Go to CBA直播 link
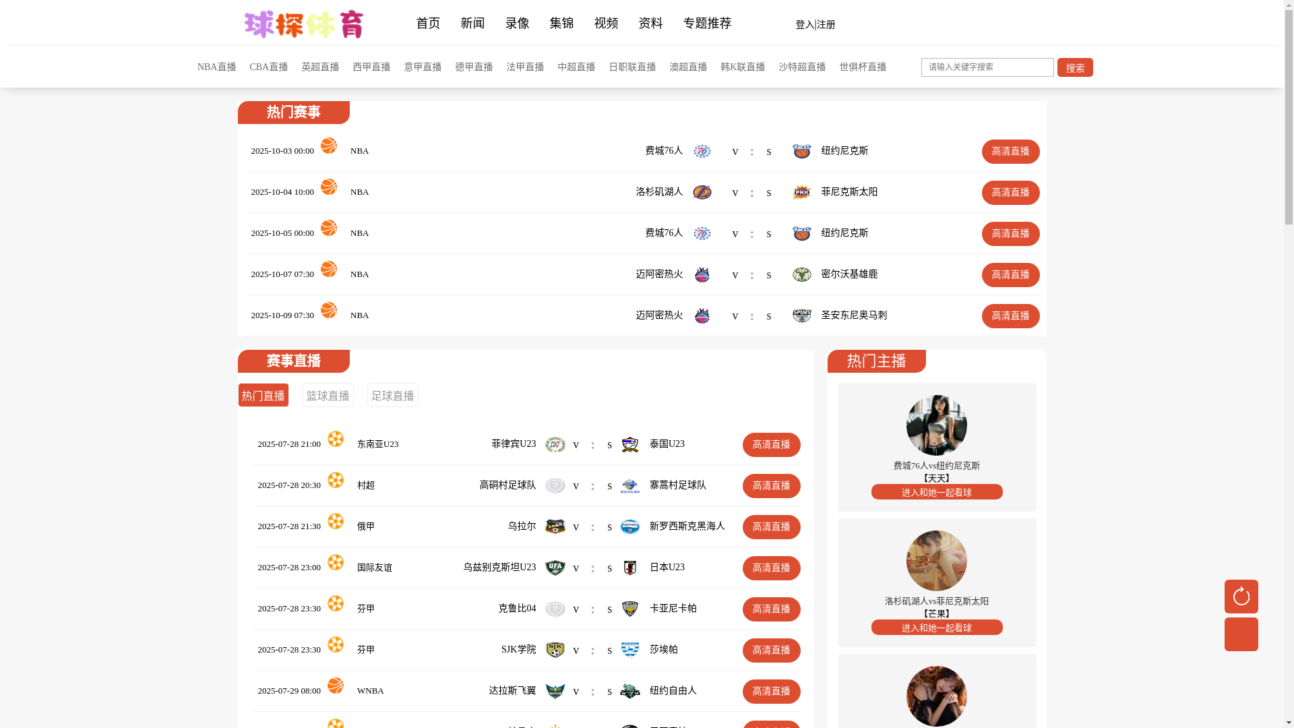Viewport: 1294px width, 728px height. [x=269, y=67]
